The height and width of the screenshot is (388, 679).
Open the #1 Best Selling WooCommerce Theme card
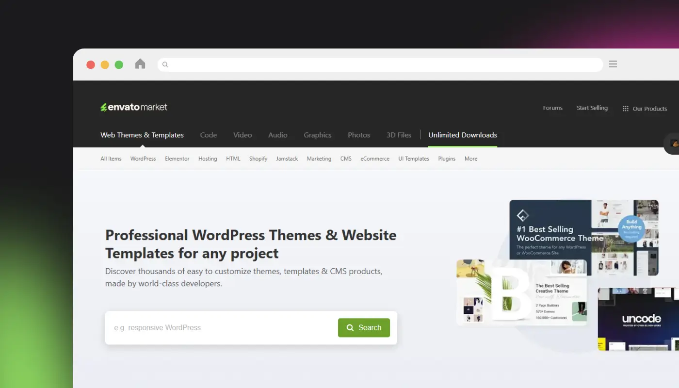tap(584, 237)
